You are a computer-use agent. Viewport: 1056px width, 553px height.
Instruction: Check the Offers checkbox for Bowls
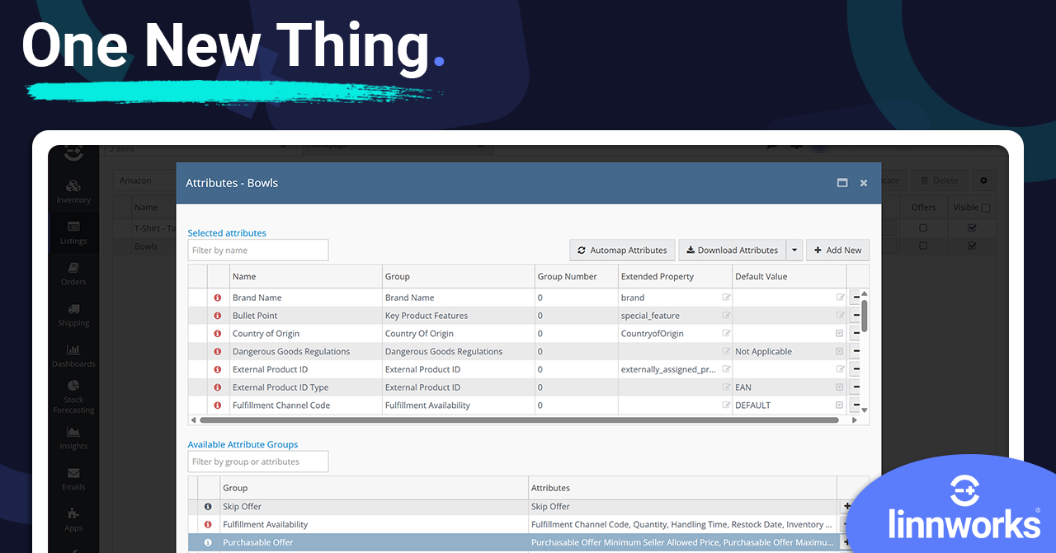point(923,245)
